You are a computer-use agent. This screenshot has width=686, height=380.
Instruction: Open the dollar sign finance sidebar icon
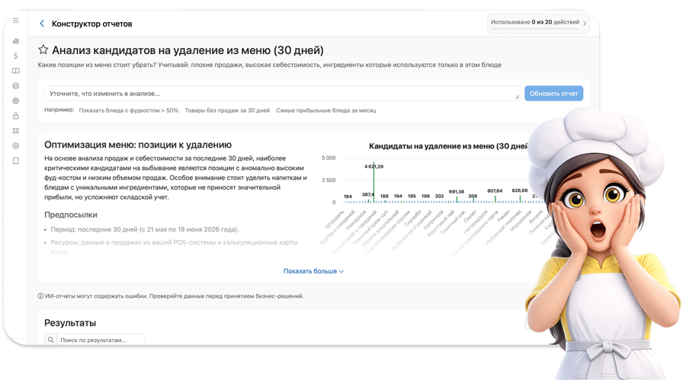click(x=16, y=56)
